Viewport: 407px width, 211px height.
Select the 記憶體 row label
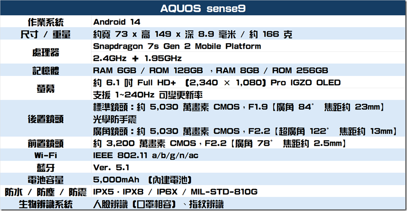(45, 71)
